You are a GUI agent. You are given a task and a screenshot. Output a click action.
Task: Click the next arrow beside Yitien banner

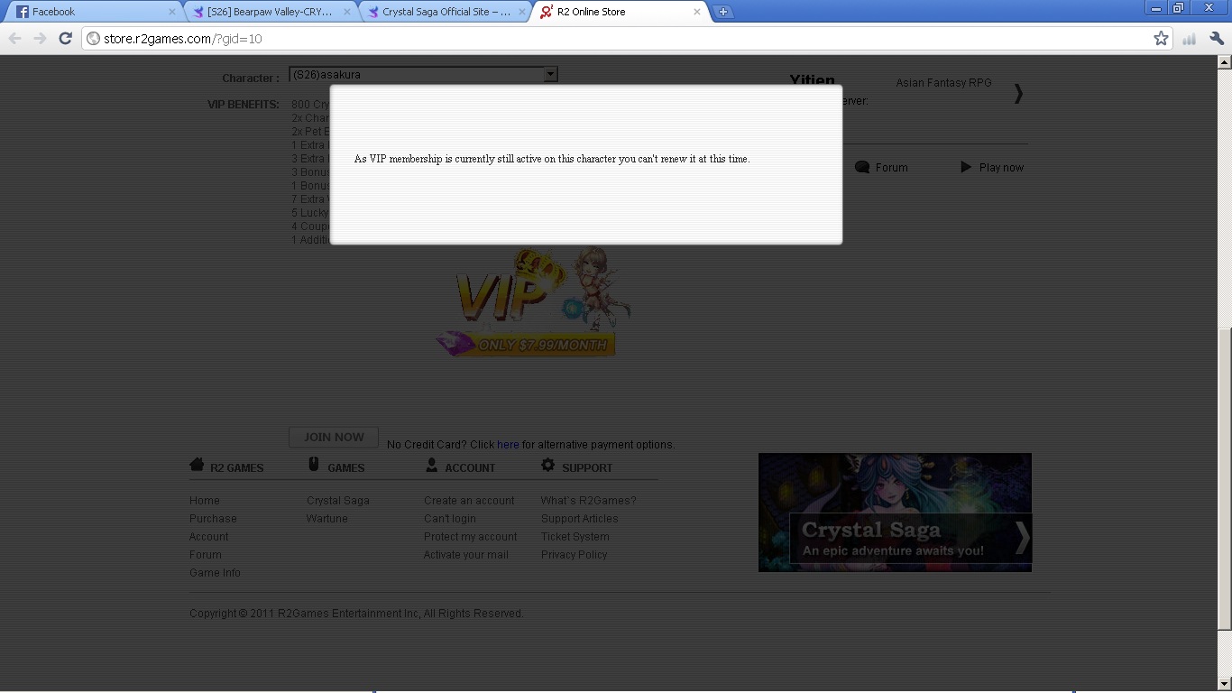[1018, 93]
